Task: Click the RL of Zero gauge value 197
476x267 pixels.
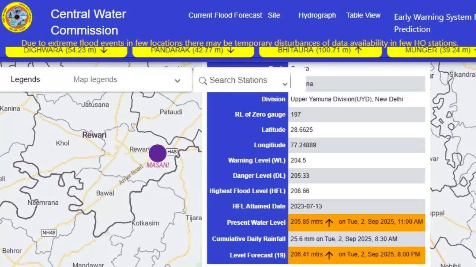Action: pyautogui.click(x=295, y=115)
